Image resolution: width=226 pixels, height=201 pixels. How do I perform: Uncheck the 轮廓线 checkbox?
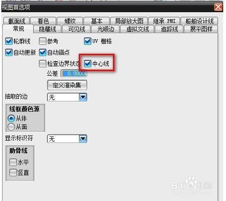click(x=8, y=41)
